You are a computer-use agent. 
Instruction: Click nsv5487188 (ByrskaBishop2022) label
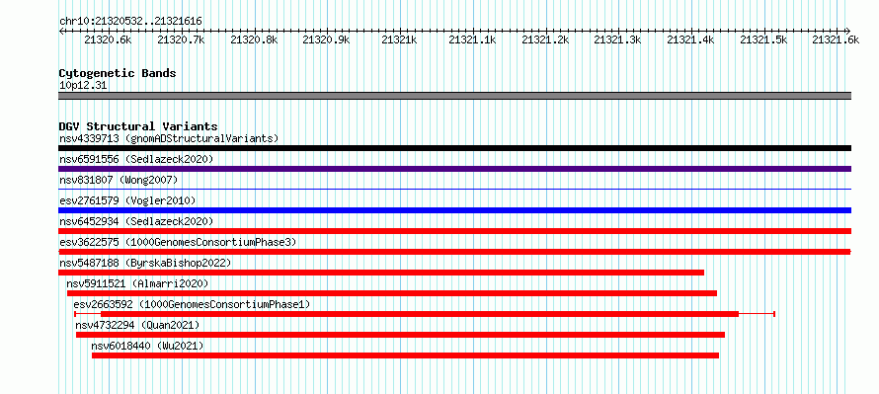[145, 263]
